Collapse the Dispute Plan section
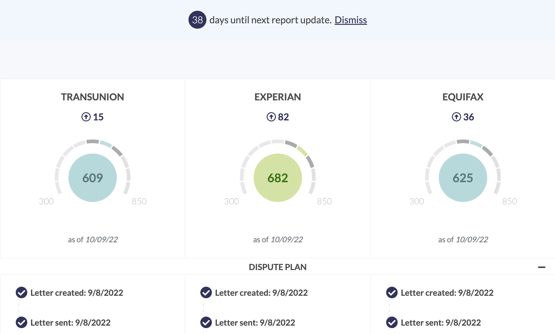 pos(542,267)
